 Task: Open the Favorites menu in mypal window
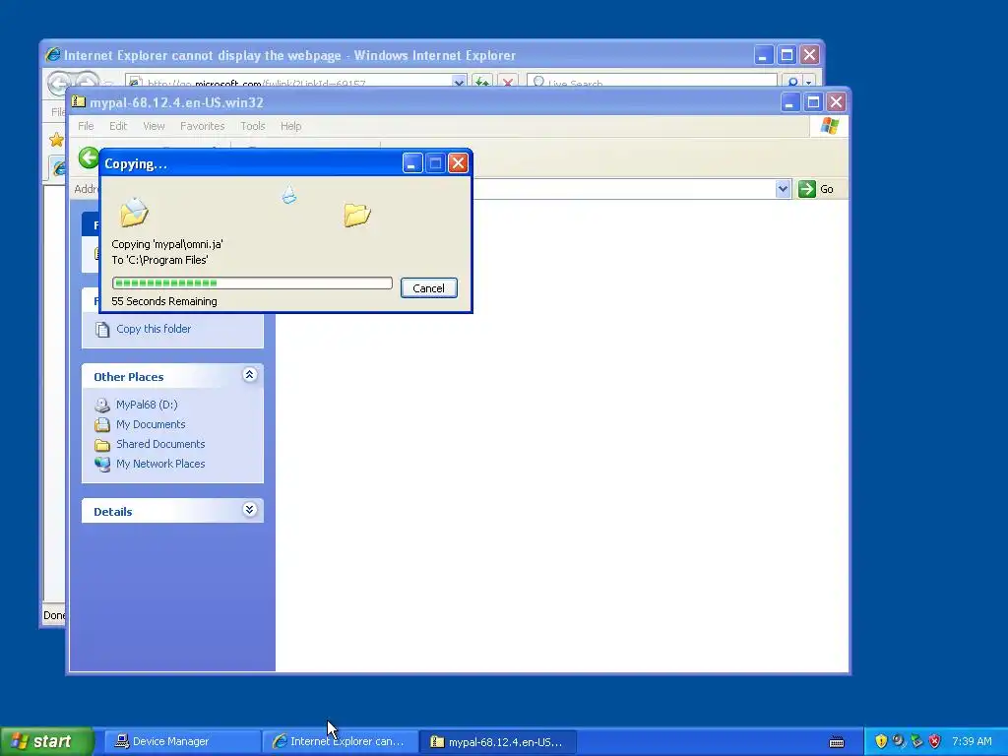[203, 126]
